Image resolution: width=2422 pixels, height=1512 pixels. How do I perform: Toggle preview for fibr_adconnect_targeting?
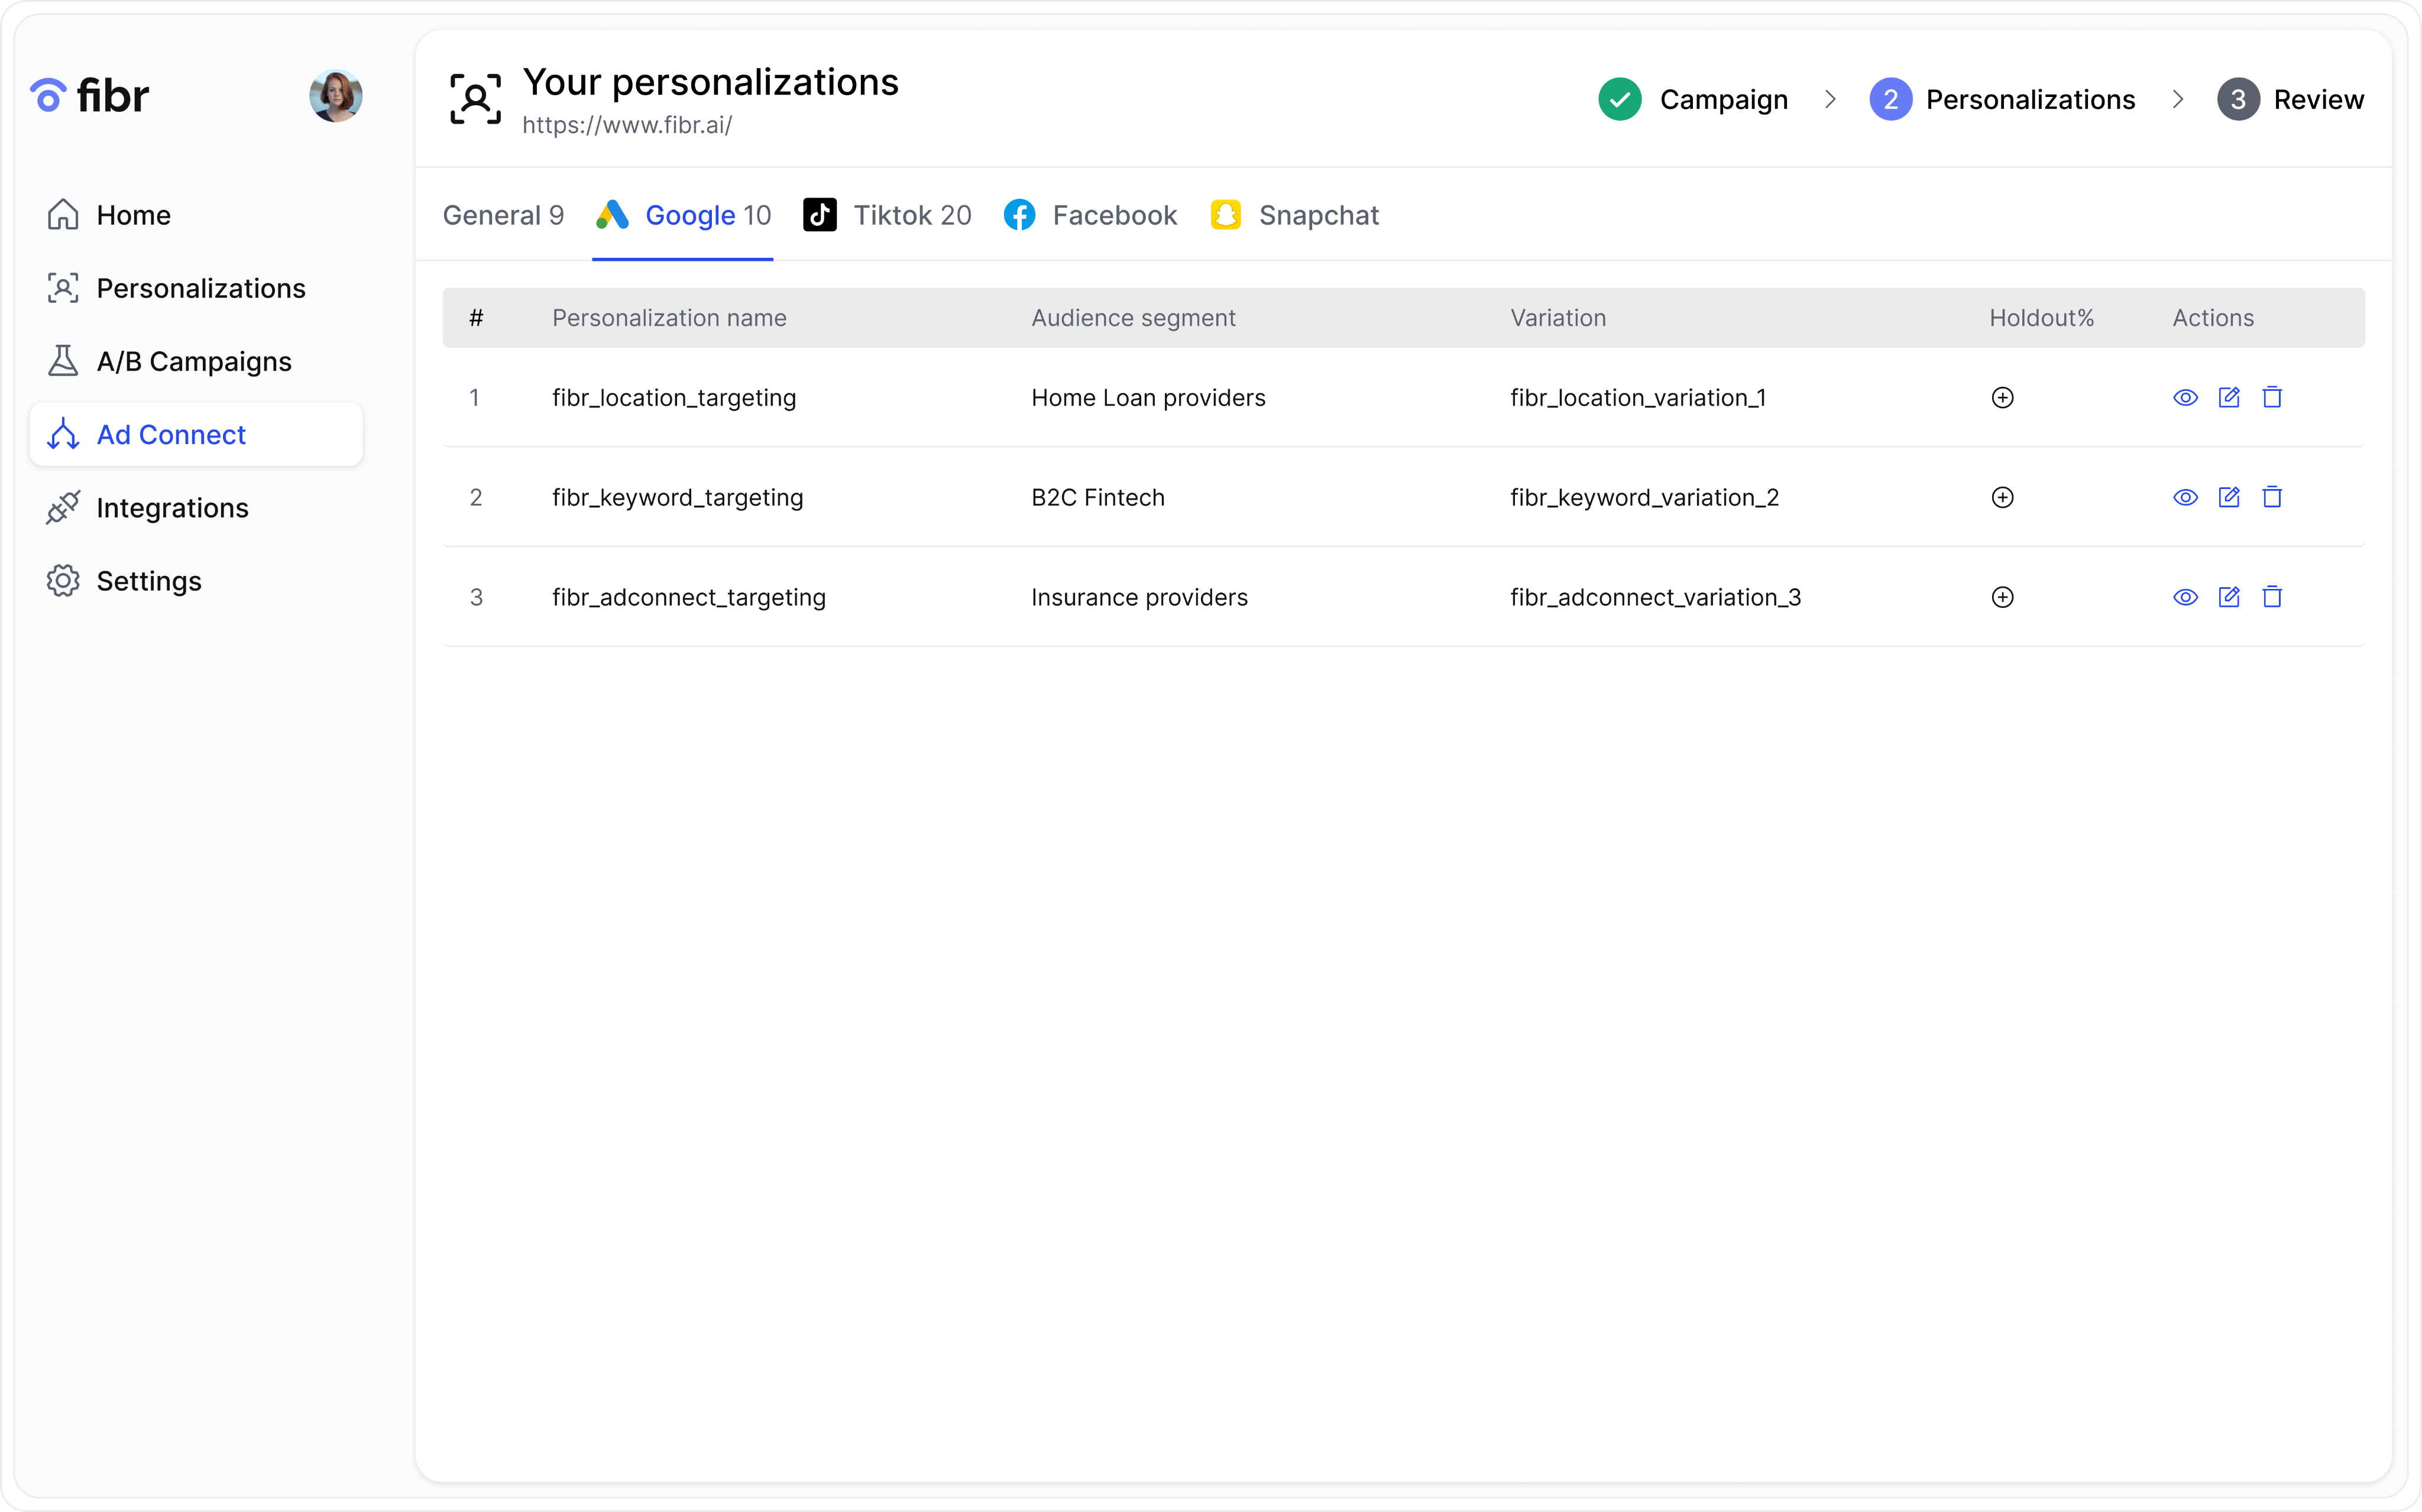pos(2186,597)
